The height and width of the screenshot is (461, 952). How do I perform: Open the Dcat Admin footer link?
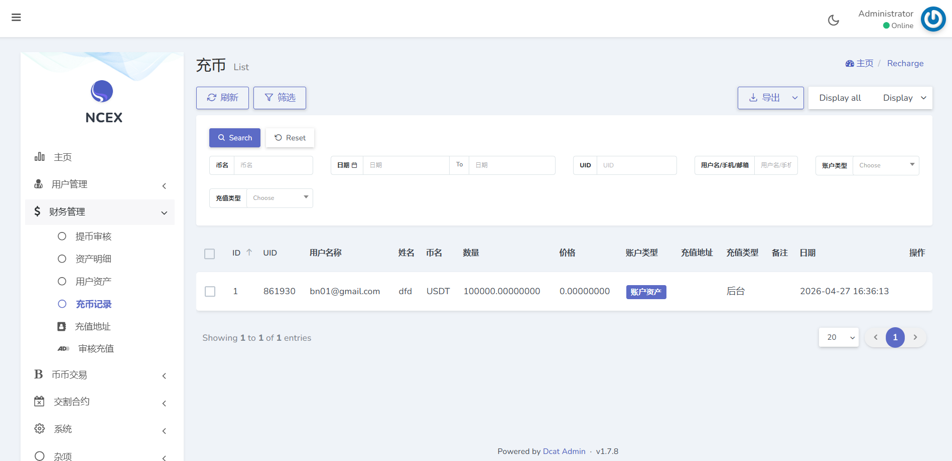coord(564,451)
